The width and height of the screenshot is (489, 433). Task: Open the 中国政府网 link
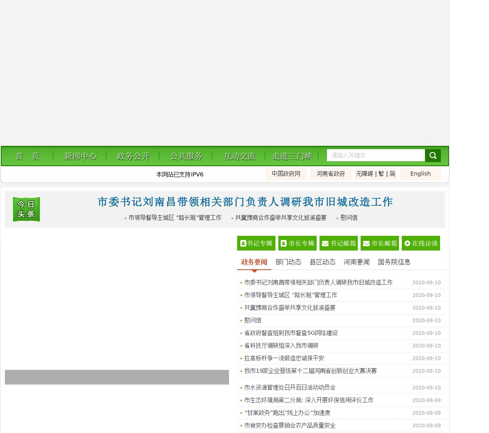click(286, 174)
